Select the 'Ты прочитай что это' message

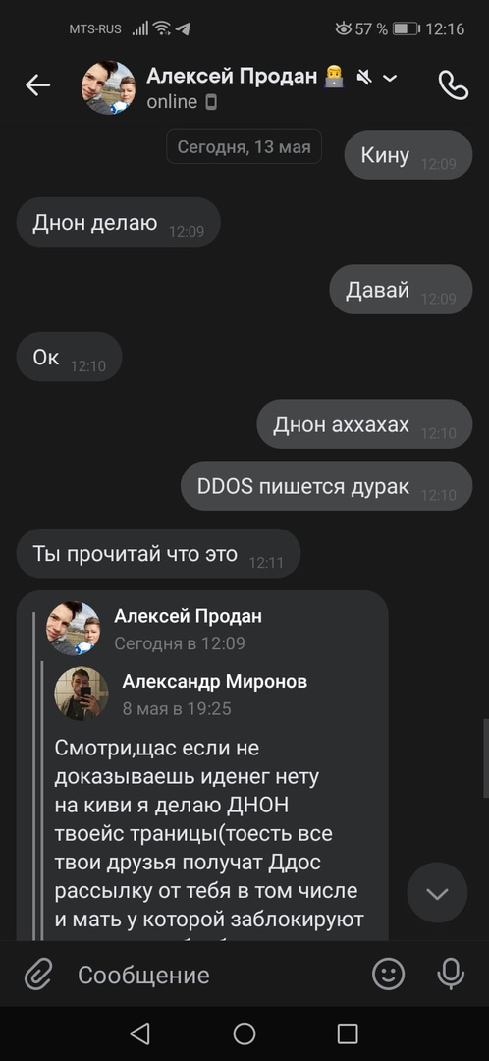pyautogui.click(x=158, y=553)
